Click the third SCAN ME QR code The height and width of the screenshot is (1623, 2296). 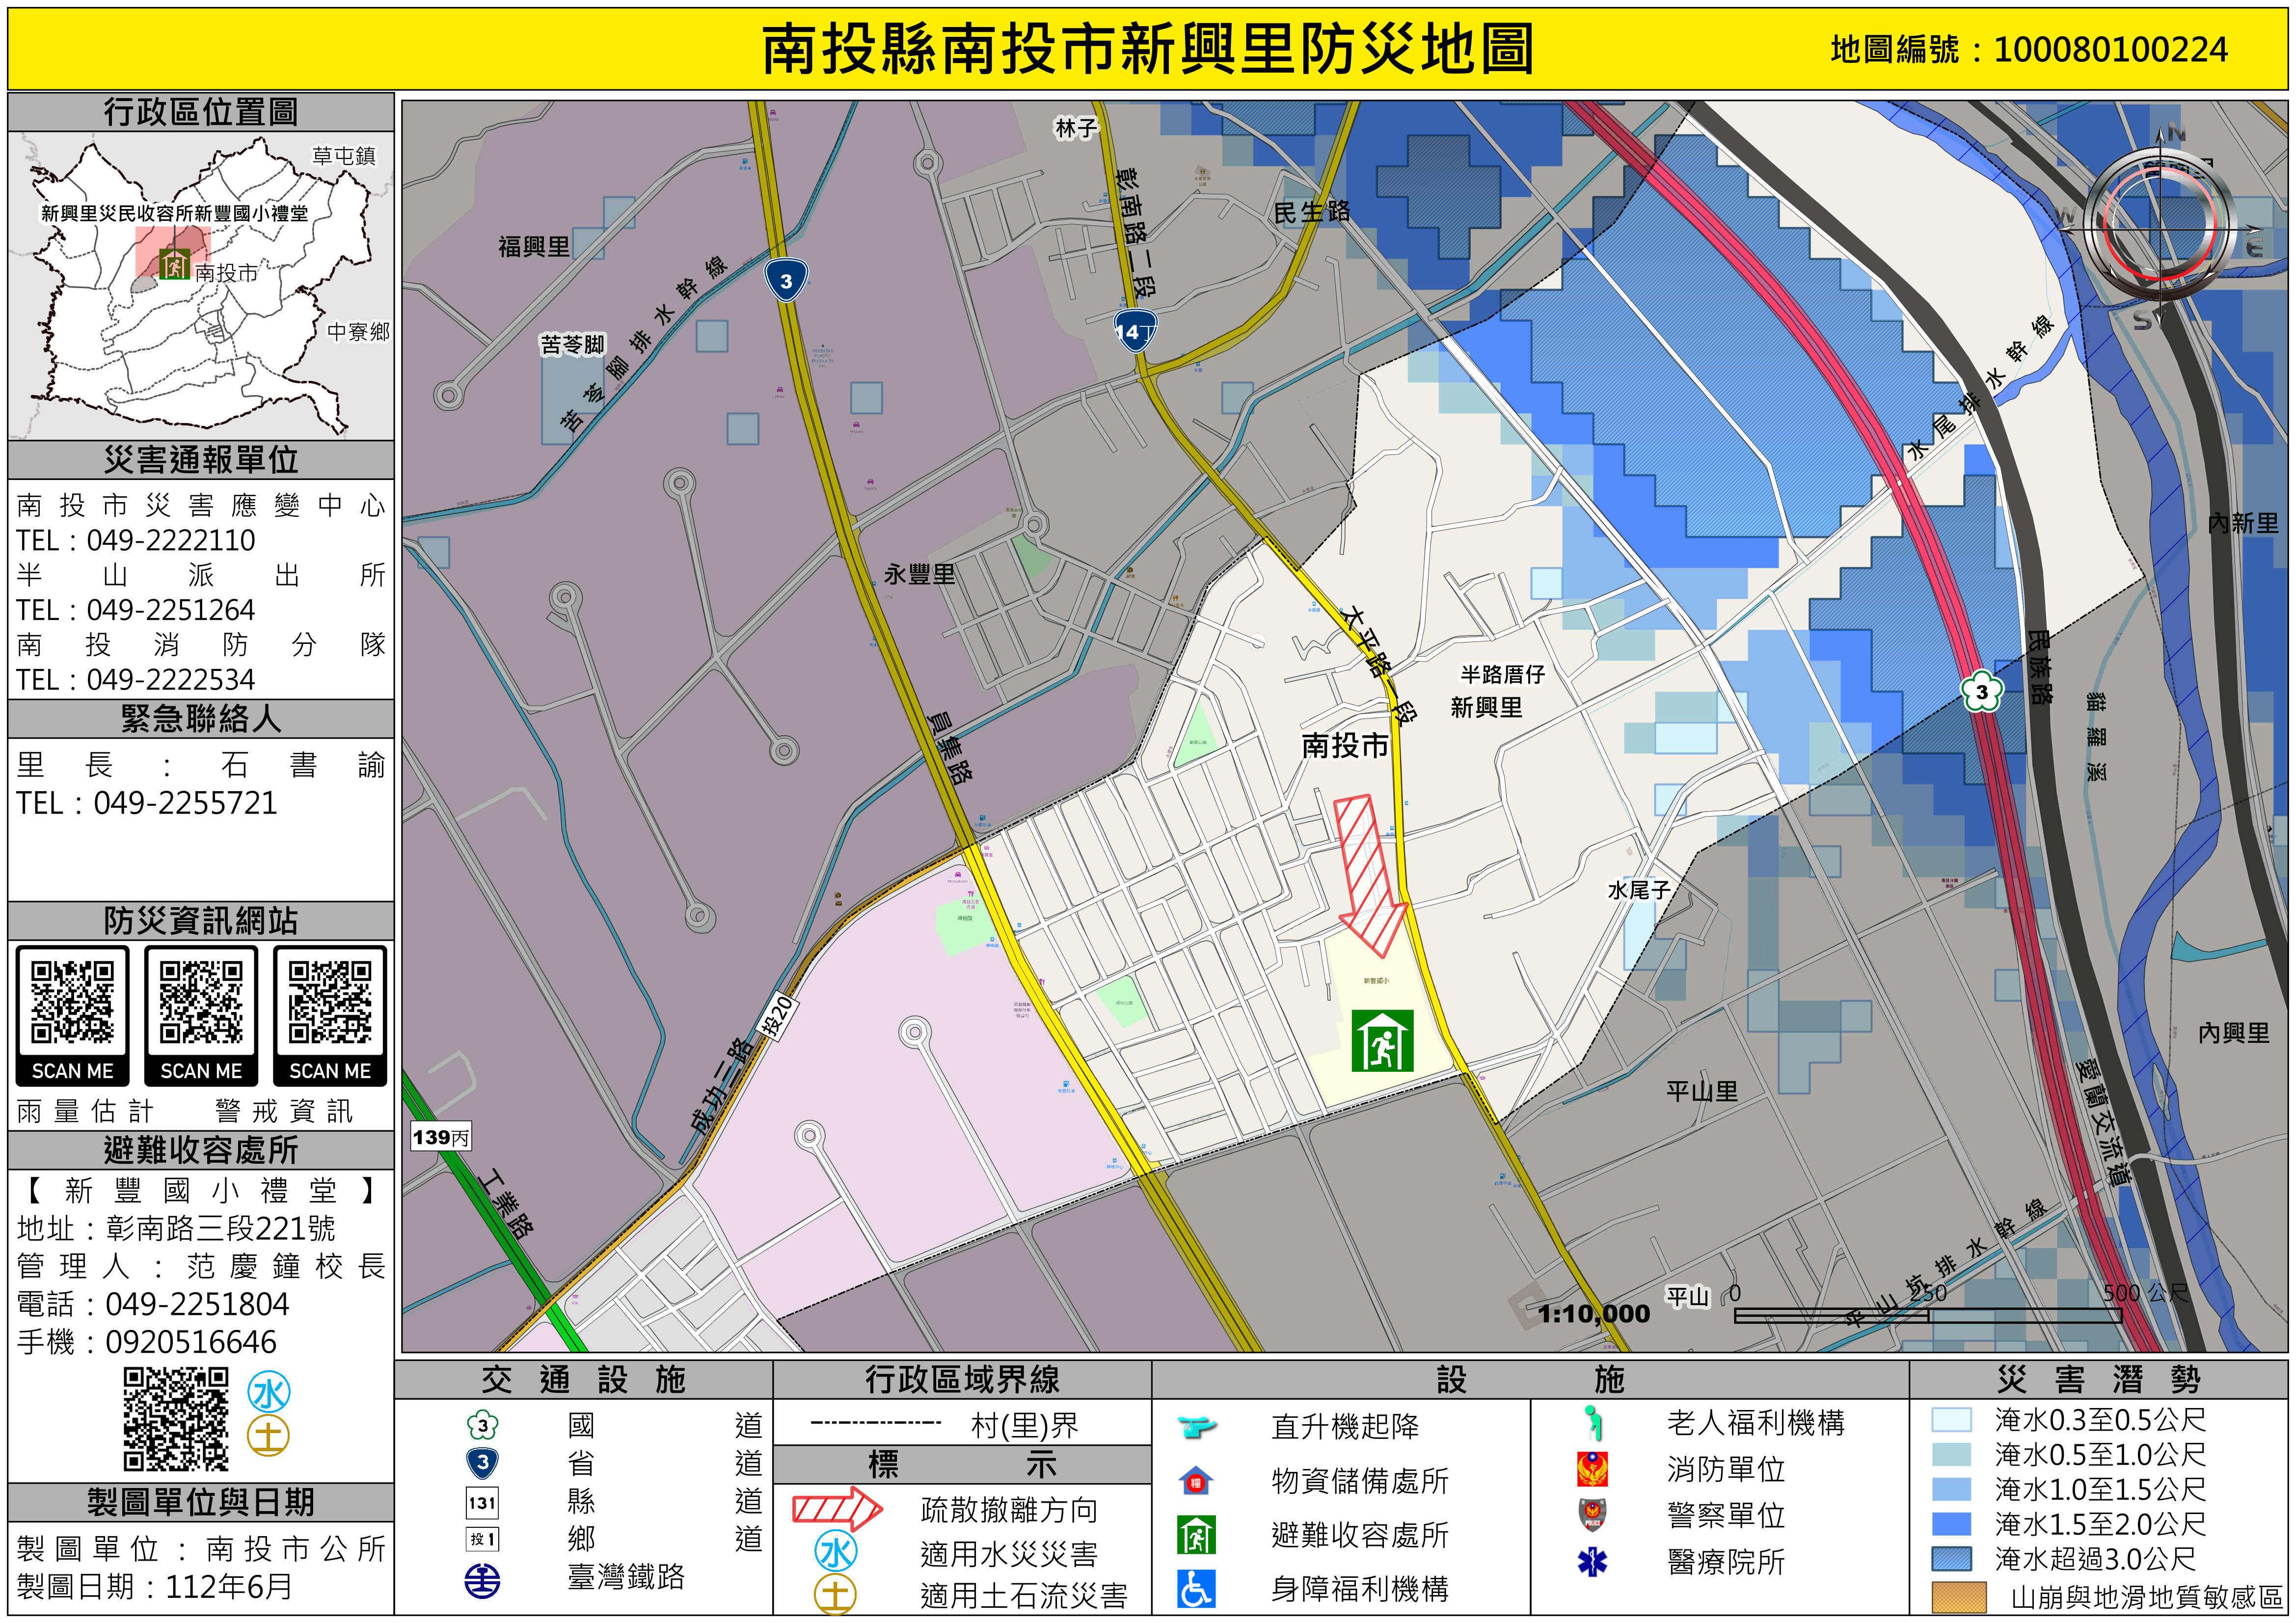pyautogui.click(x=330, y=1003)
